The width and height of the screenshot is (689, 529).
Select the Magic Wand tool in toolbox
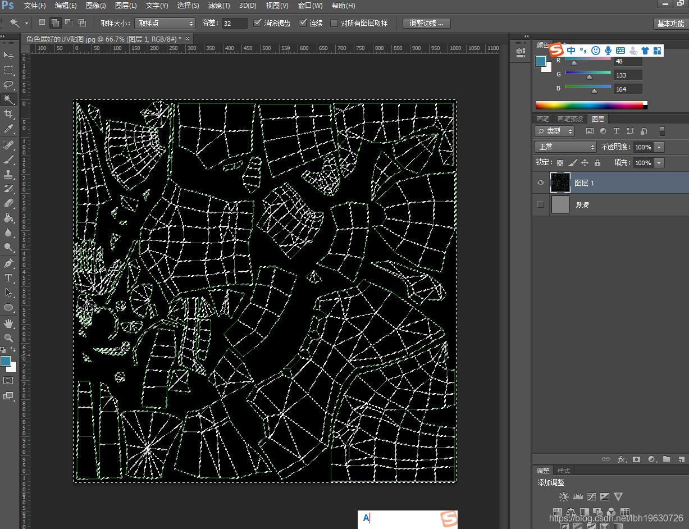(x=8, y=99)
